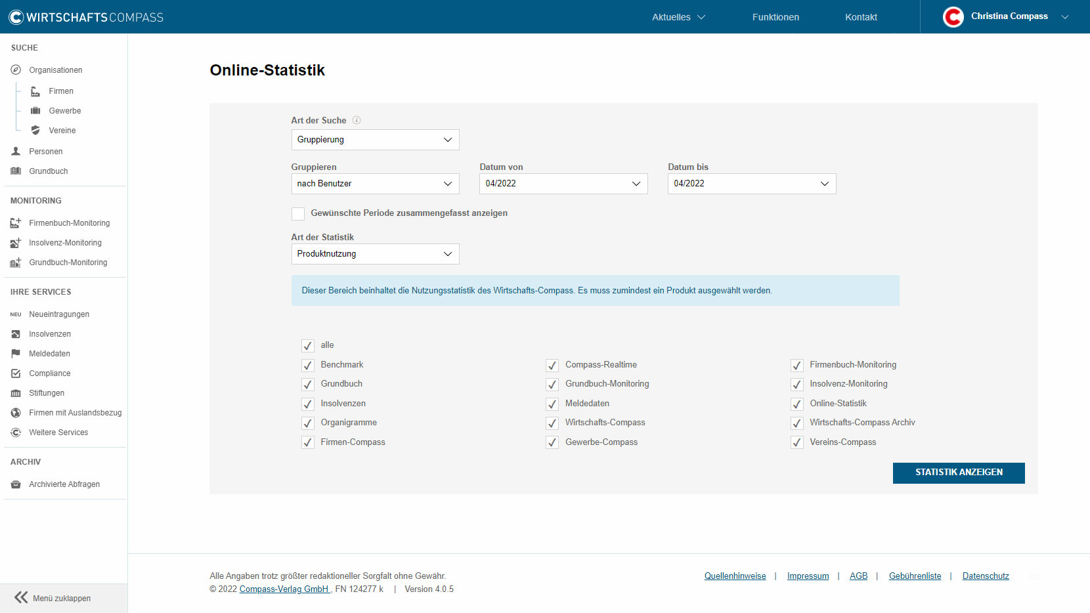Image resolution: width=1090 pixels, height=613 pixels.
Task: Uncheck the Compass-Realtime checkbox
Action: [552, 365]
